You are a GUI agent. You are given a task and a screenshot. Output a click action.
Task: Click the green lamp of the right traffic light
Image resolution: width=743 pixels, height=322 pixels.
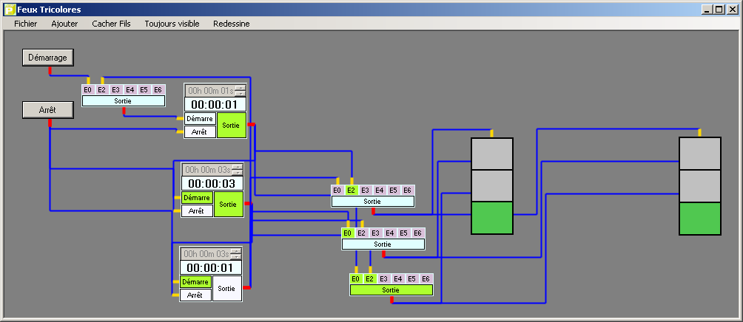(700, 218)
